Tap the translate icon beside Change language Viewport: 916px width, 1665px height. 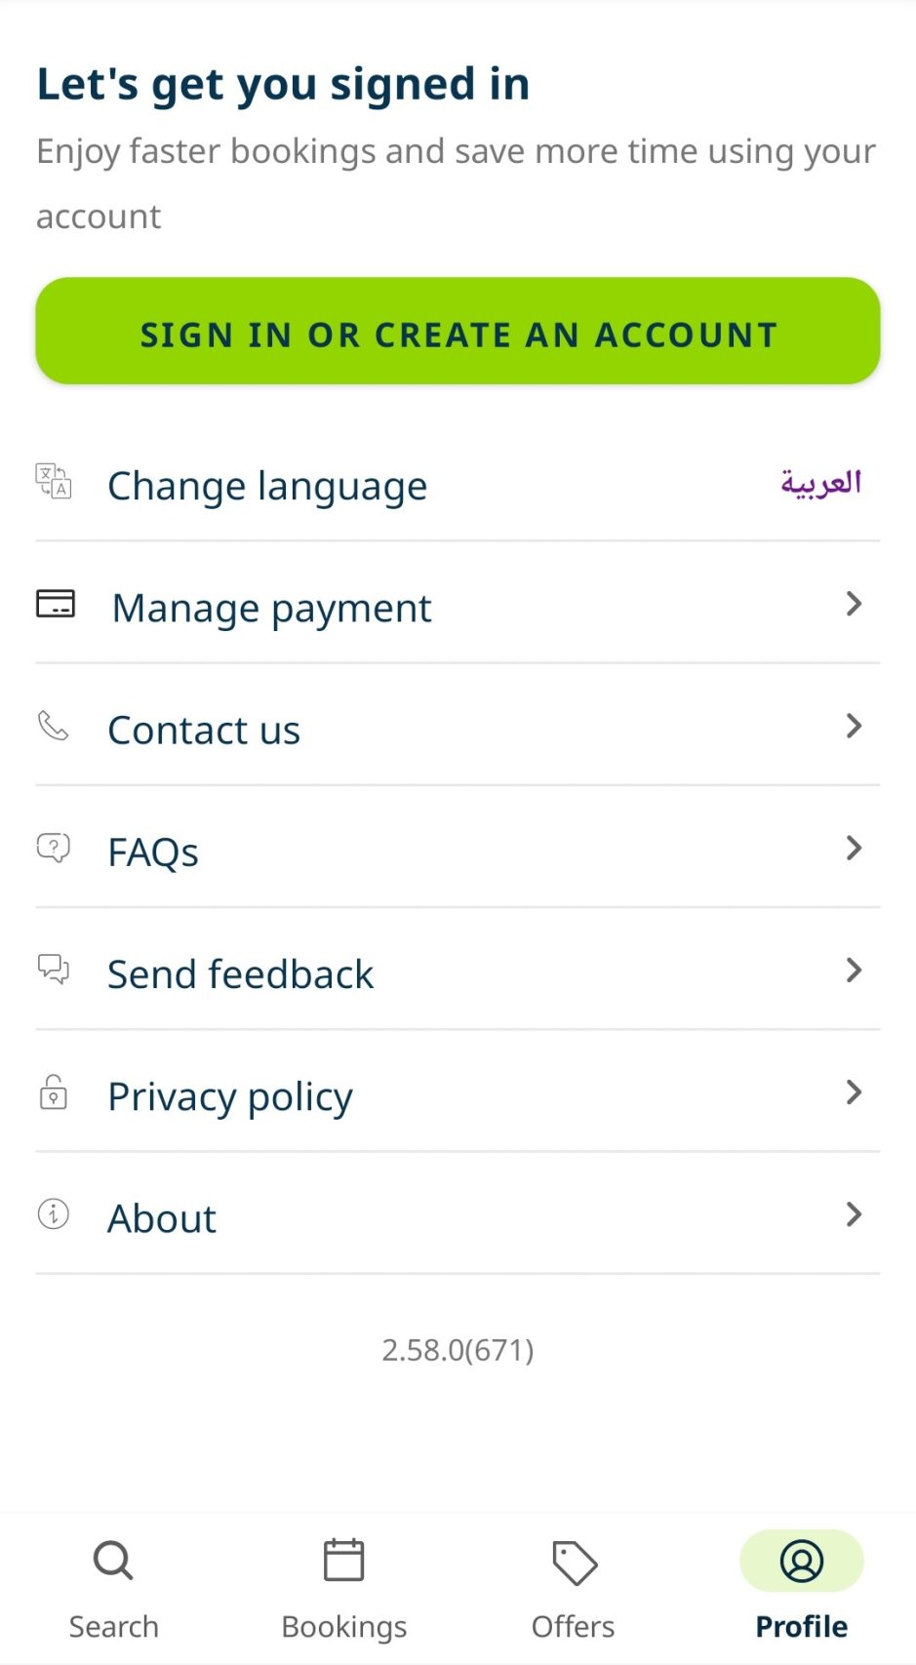point(54,482)
